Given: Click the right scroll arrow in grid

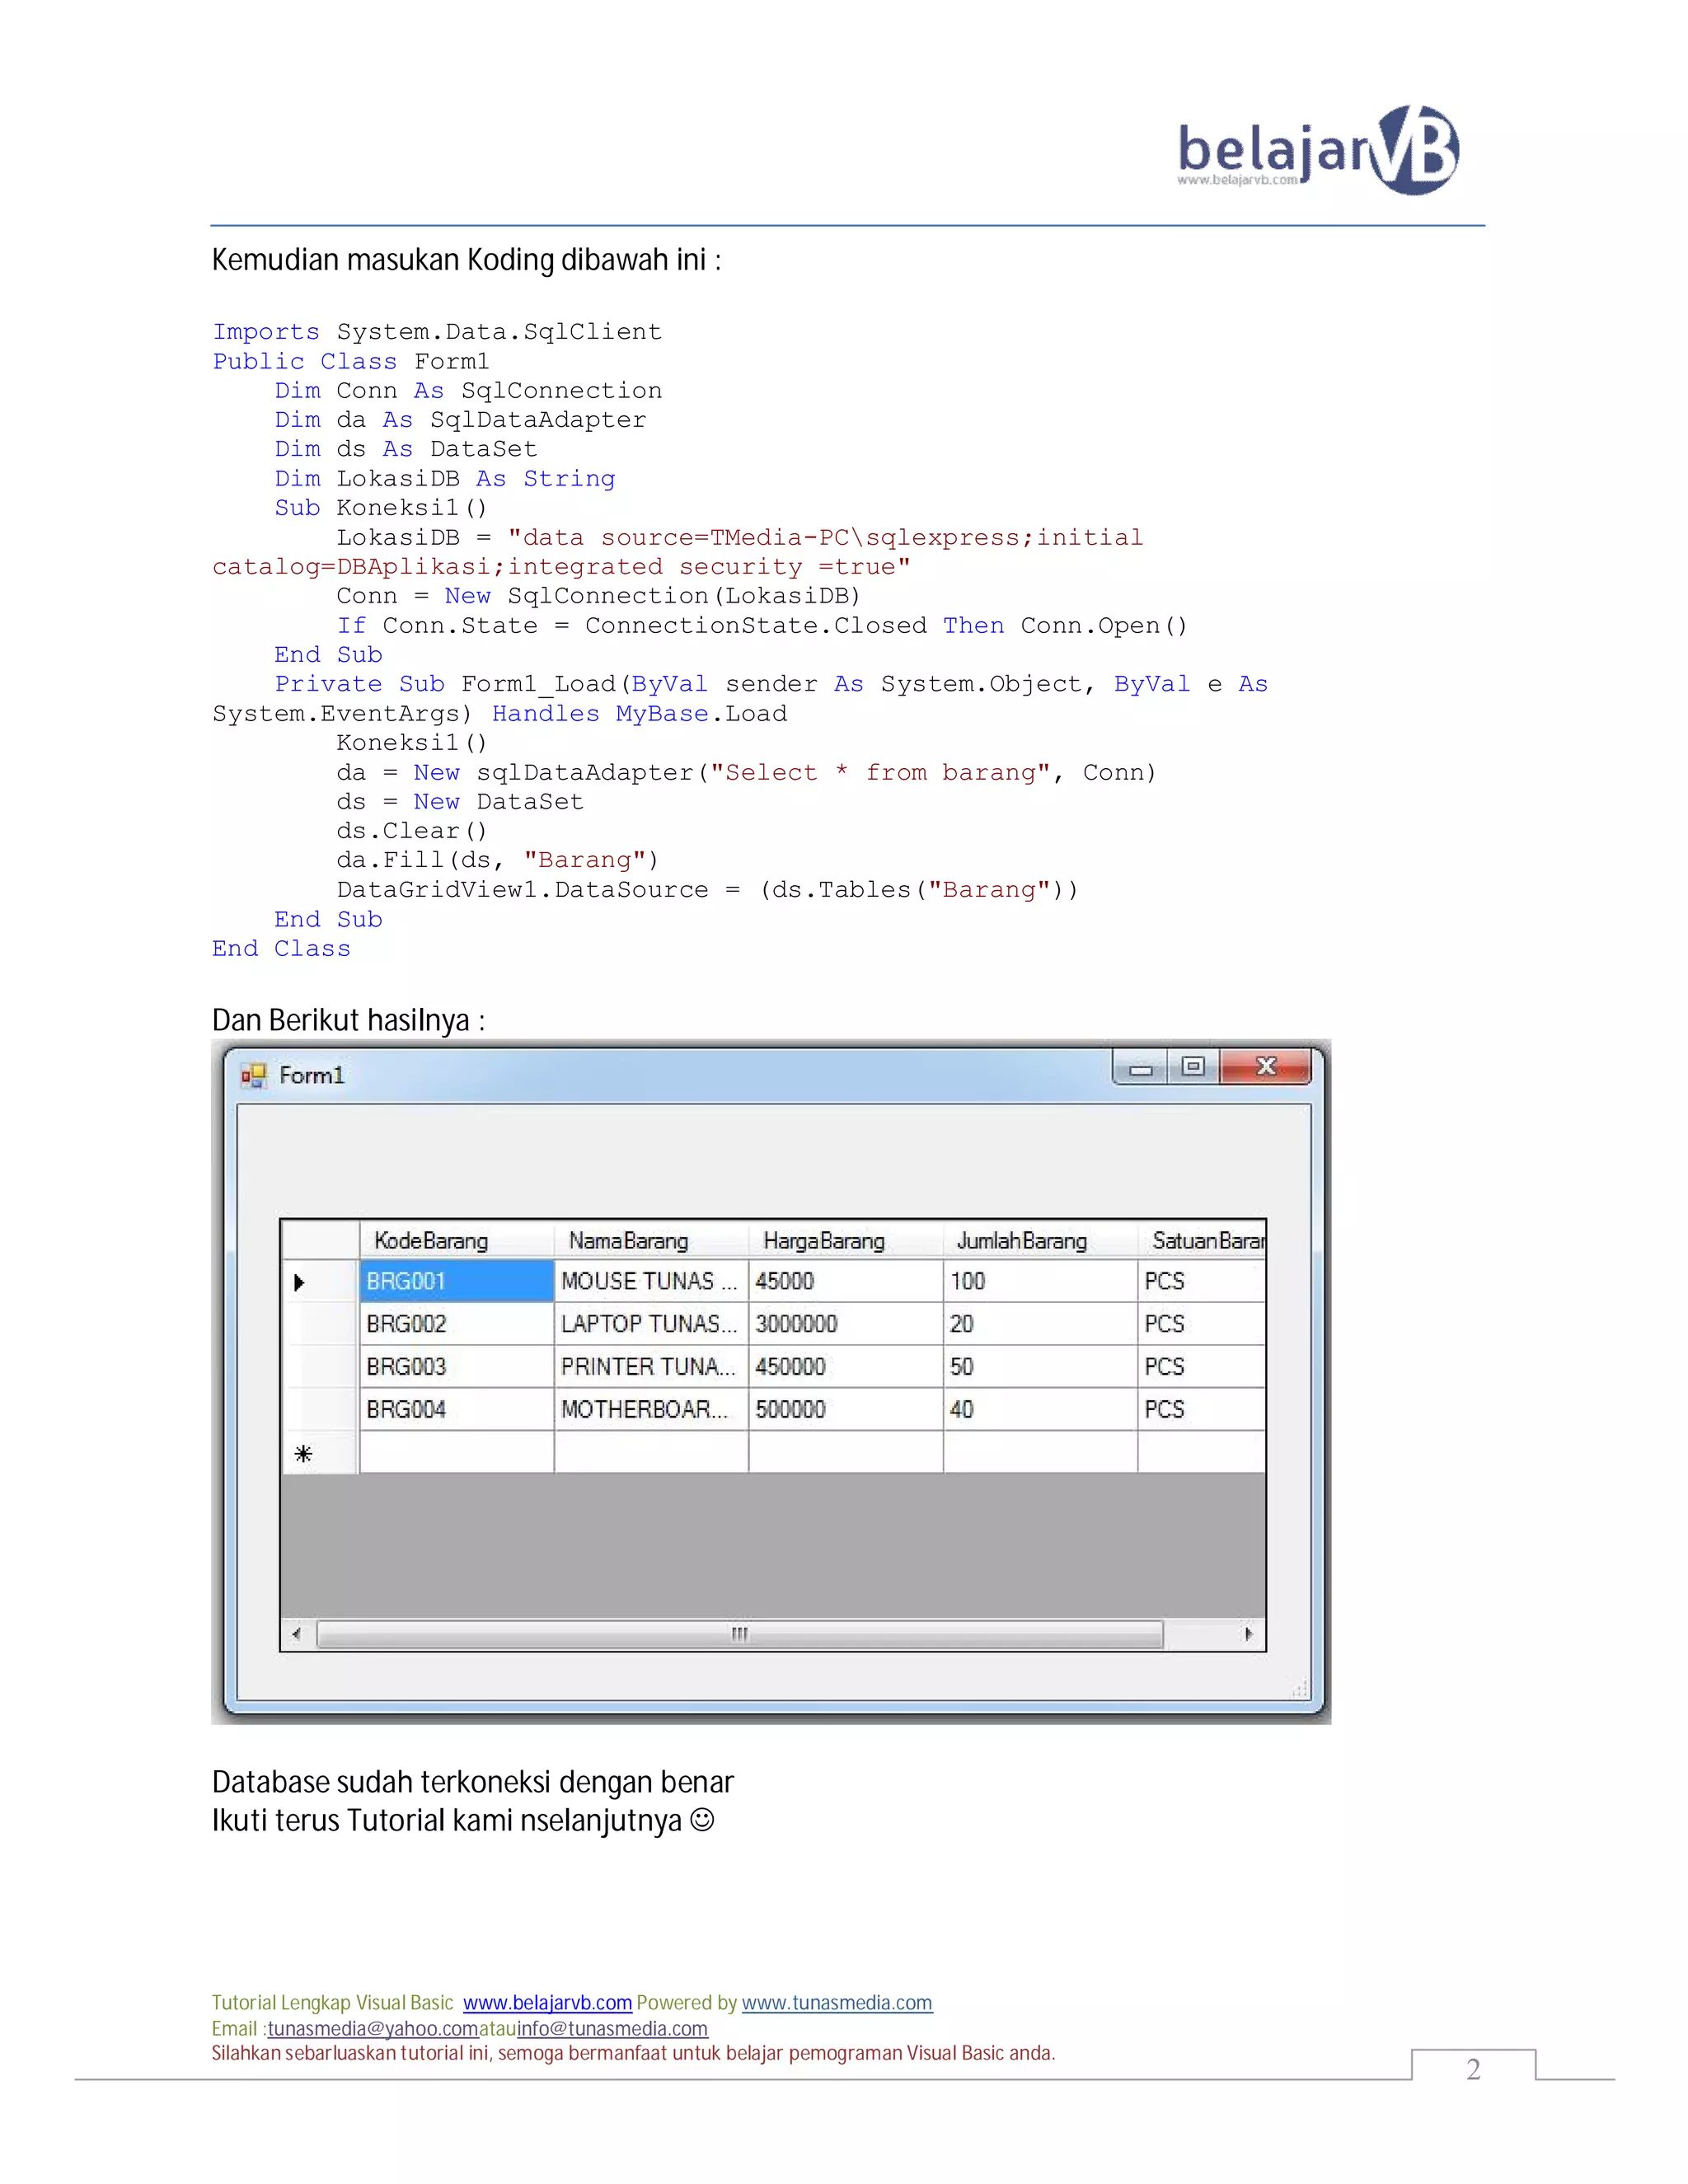Looking at the screenshot, I should point(1249,1634).
